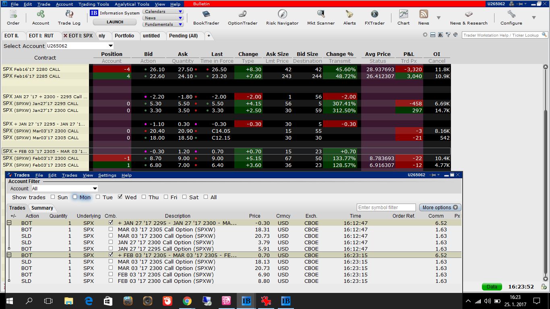Open the News RSS icon

(424, 17)
